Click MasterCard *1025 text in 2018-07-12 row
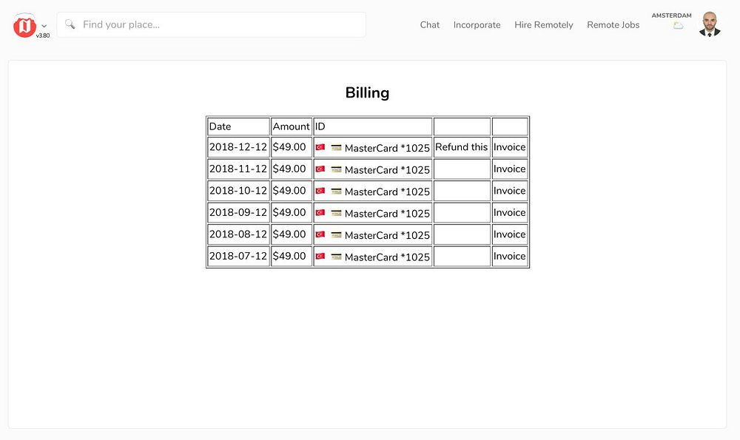 (x=387, y=257)
